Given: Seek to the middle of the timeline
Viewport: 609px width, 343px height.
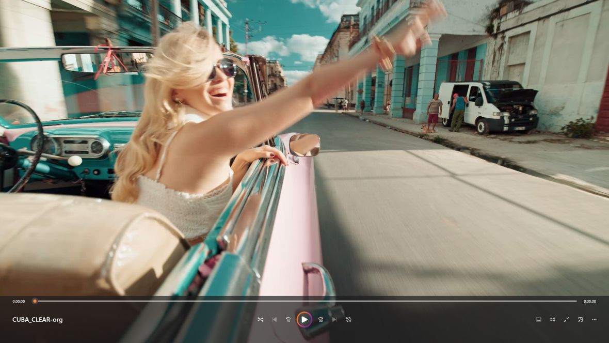Looking at the screenshot, I should pyautogui.click(x=306, y=301).
